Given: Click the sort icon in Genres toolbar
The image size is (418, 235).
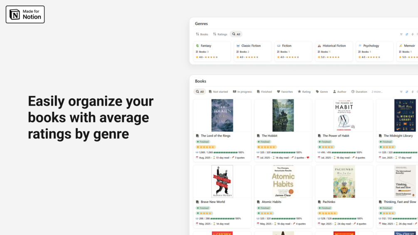Looking at the screenshot, I should tap(407, 34).
